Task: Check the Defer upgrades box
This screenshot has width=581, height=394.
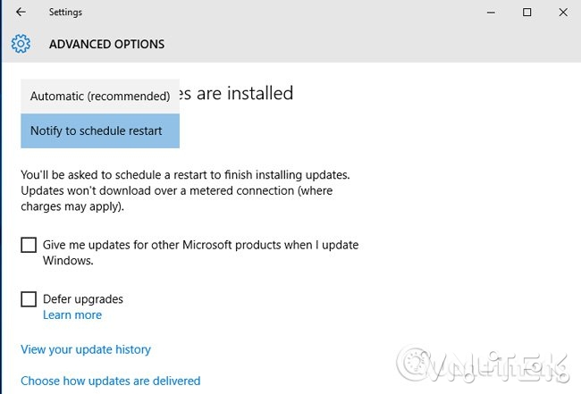Action: (29, 299)
